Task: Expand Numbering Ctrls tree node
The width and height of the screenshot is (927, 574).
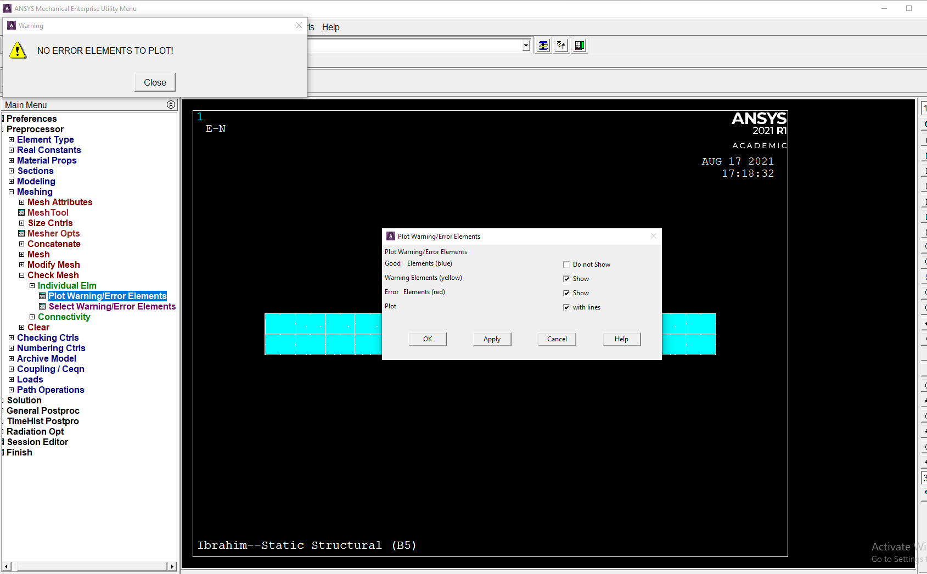Action: point(11,348)
